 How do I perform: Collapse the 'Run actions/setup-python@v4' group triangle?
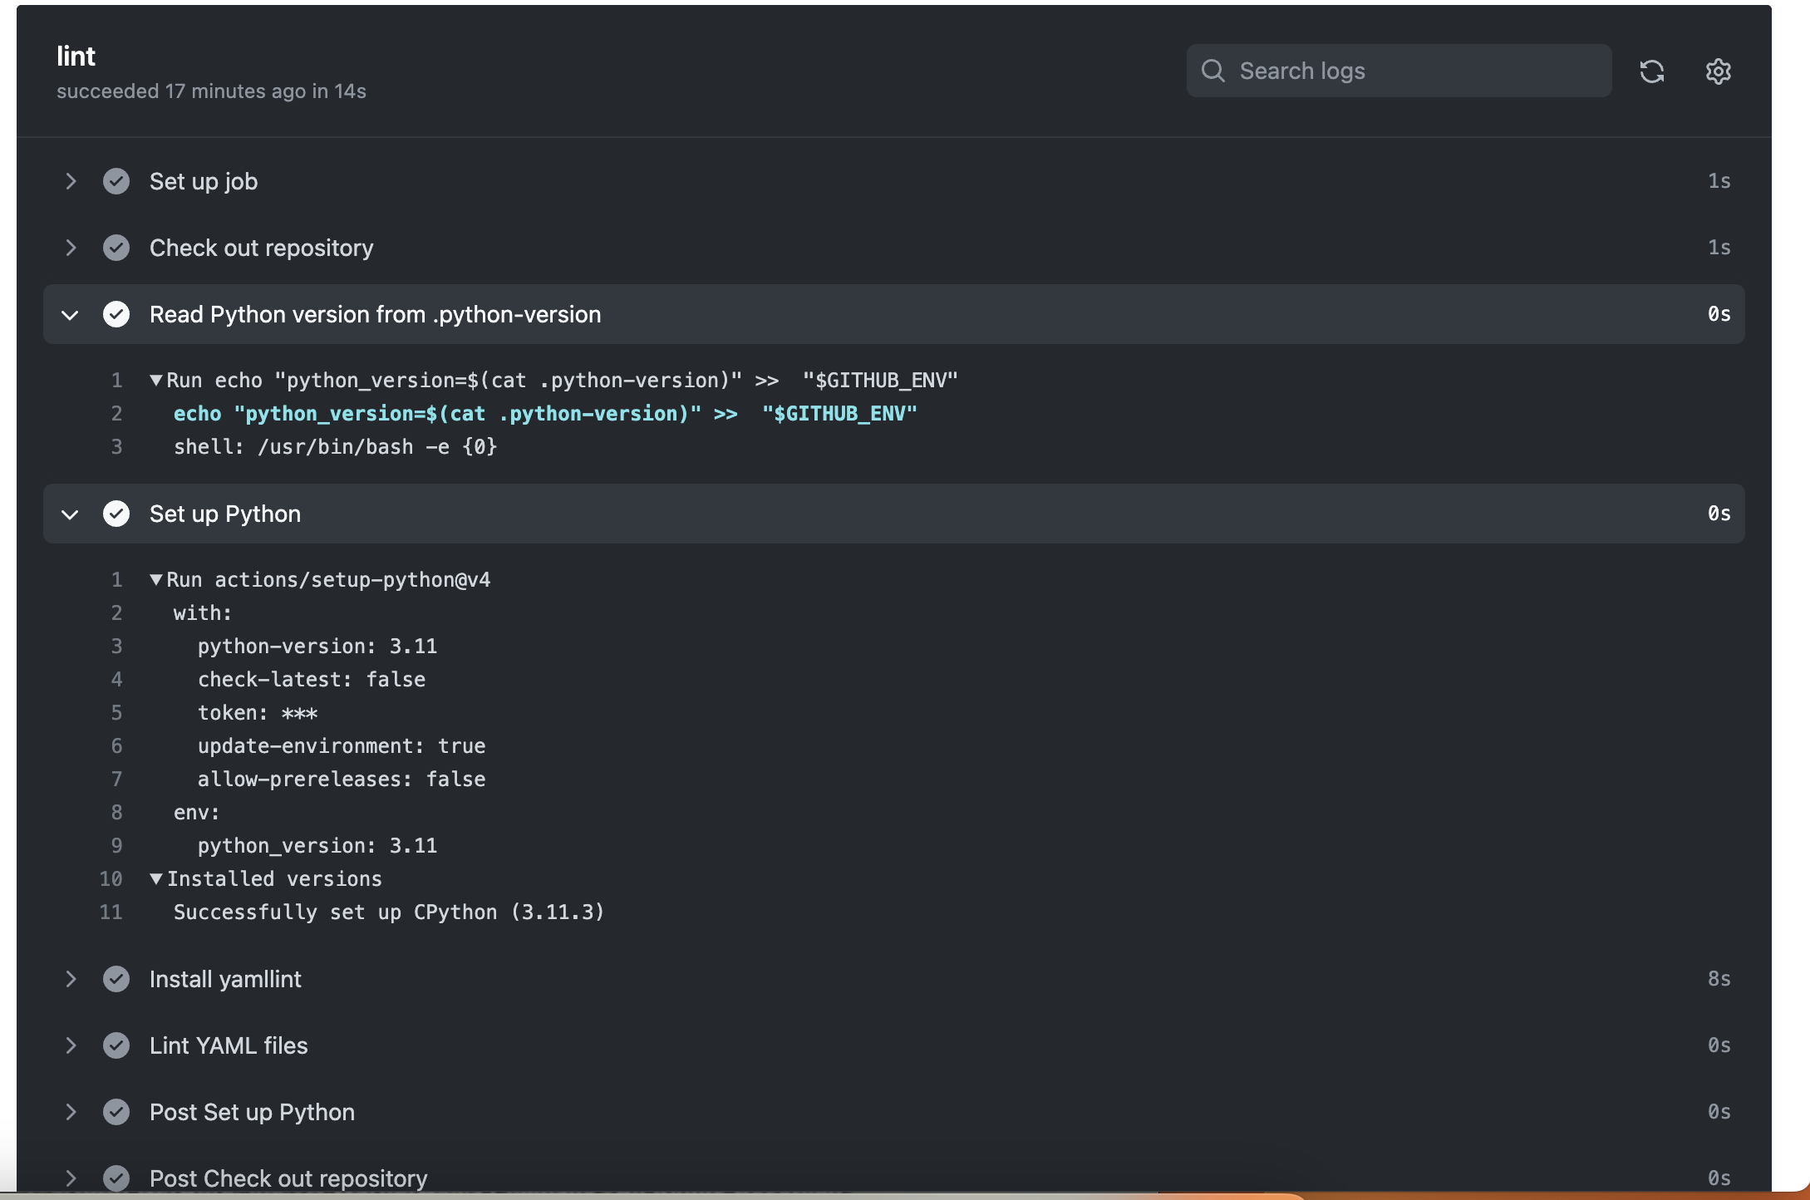coord(155,580)
